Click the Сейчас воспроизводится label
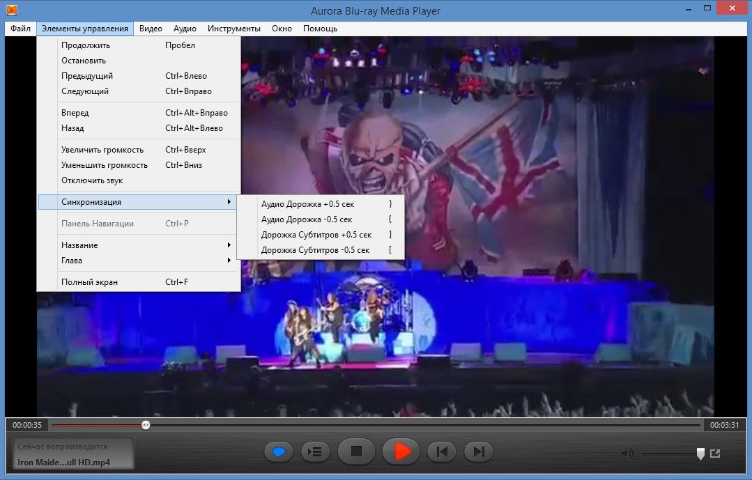This screenshot has width=752, height=480. coord(62,447)
